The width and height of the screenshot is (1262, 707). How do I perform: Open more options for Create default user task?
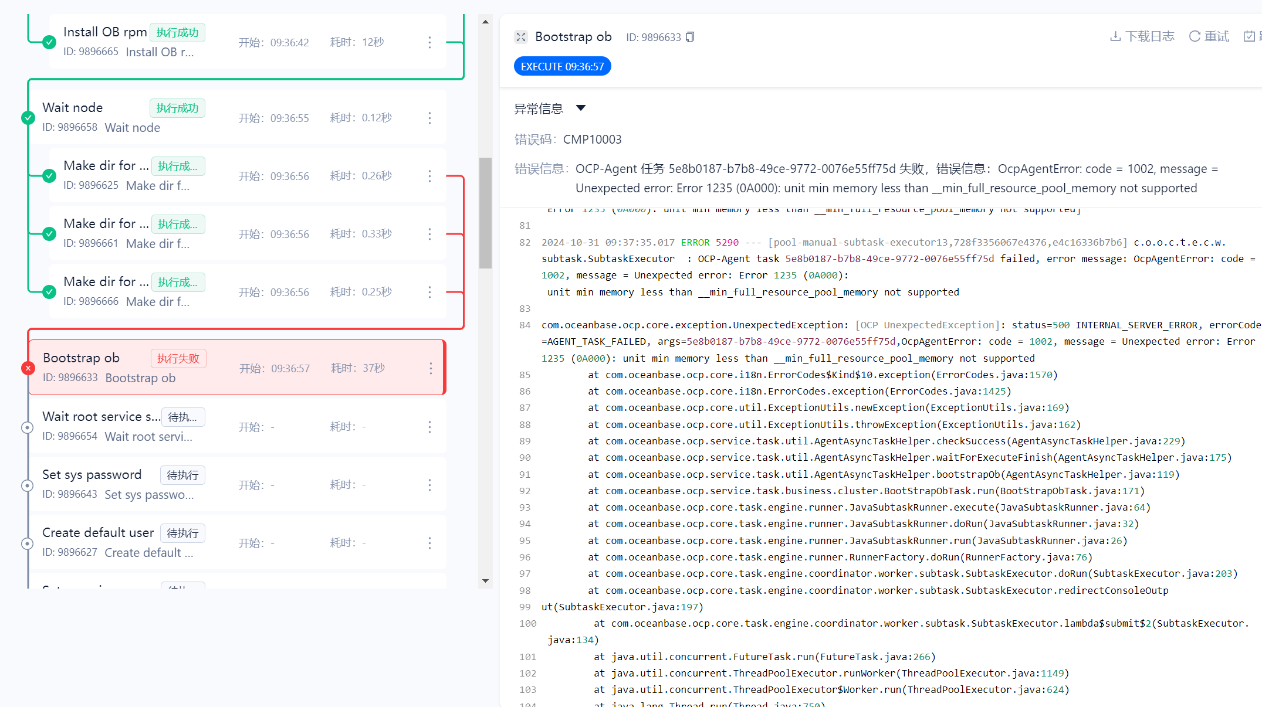(x=429, y=543)
